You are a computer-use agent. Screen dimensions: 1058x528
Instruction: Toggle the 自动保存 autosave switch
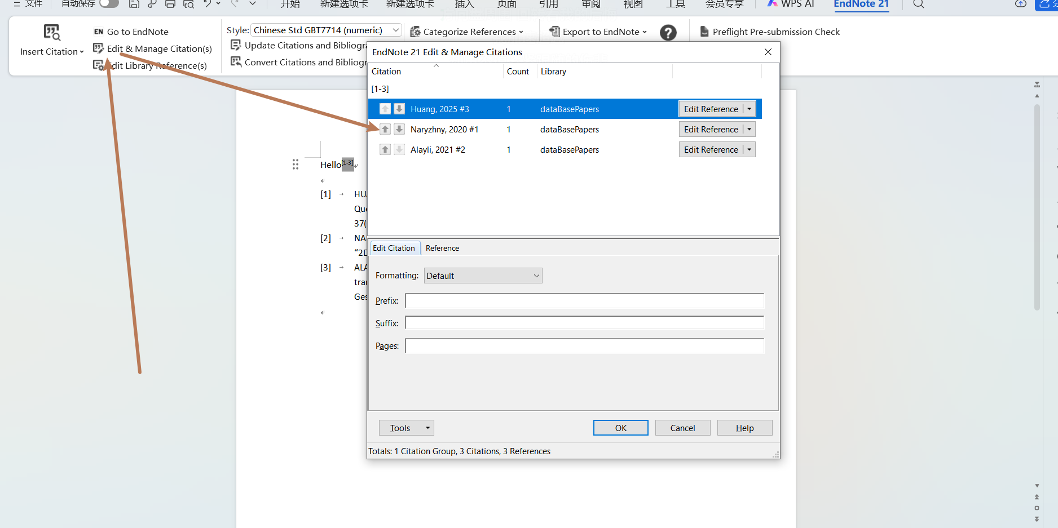(x=109, y=3)
